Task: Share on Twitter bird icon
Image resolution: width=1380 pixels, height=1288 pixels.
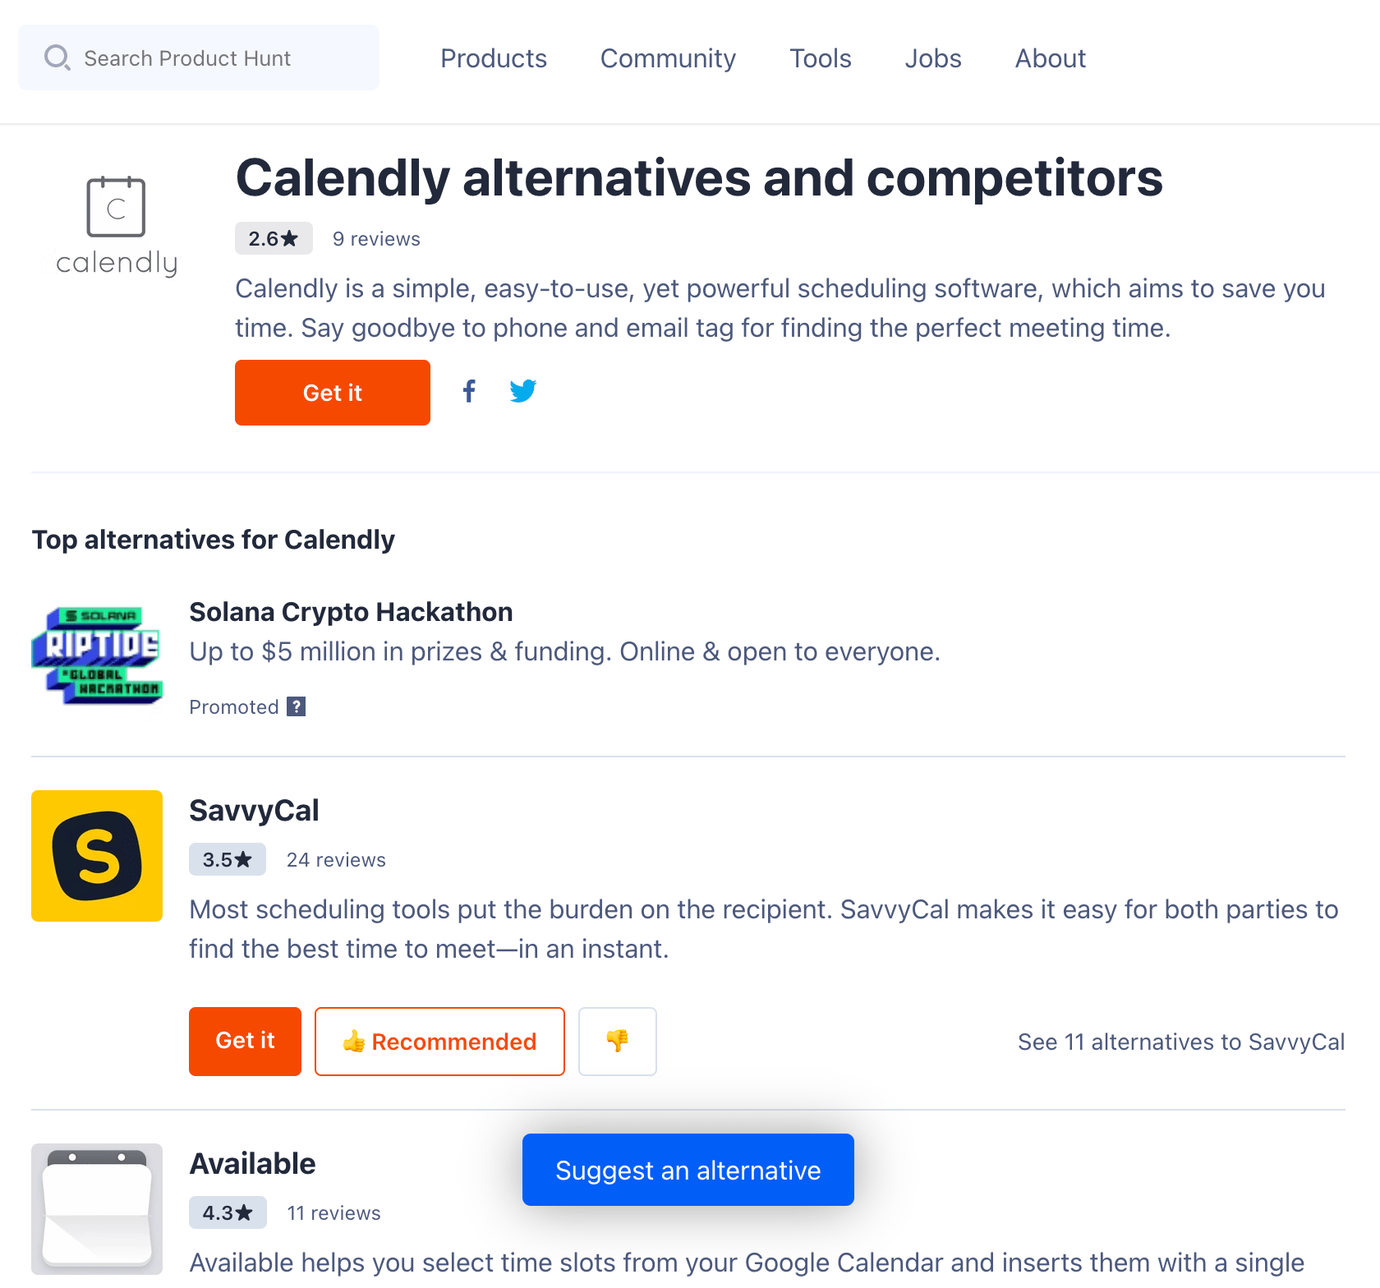Action: (523, 391)
